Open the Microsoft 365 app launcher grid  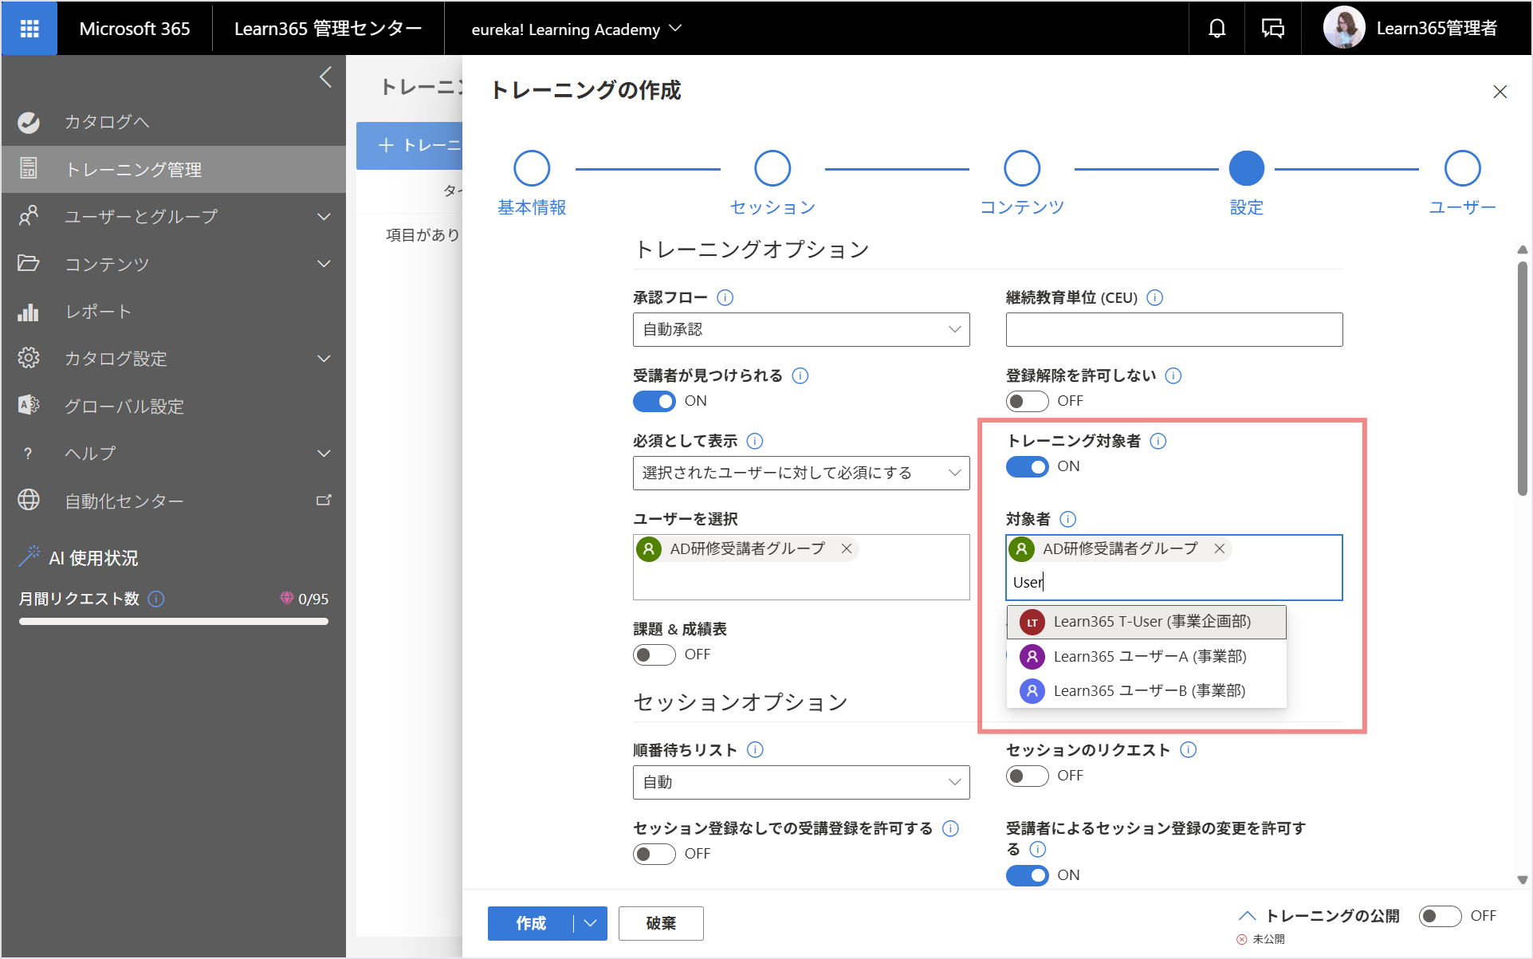point(29,29)
